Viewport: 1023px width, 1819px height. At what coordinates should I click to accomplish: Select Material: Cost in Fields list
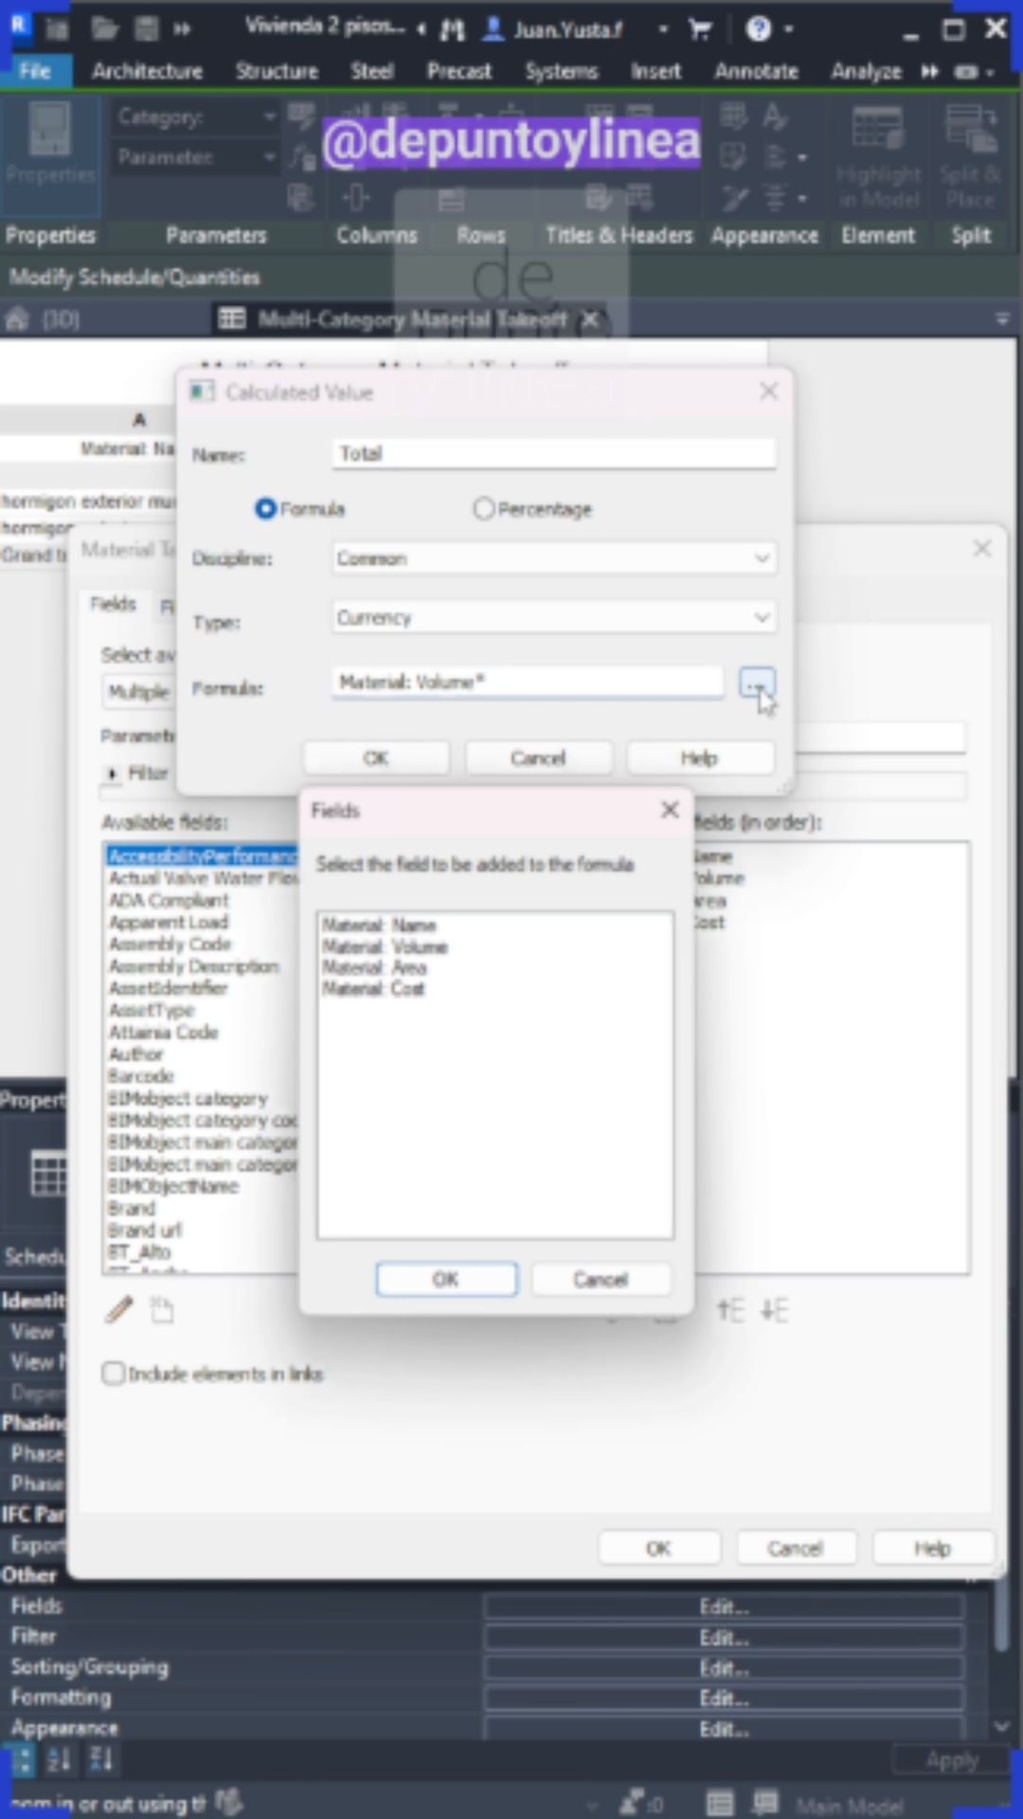[373, 988]
